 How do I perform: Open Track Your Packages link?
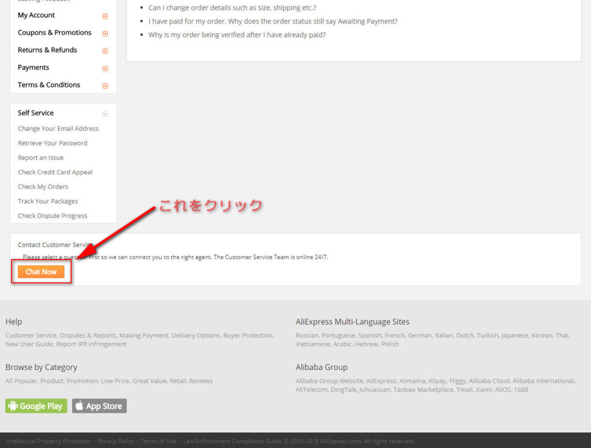click(48, 201)
